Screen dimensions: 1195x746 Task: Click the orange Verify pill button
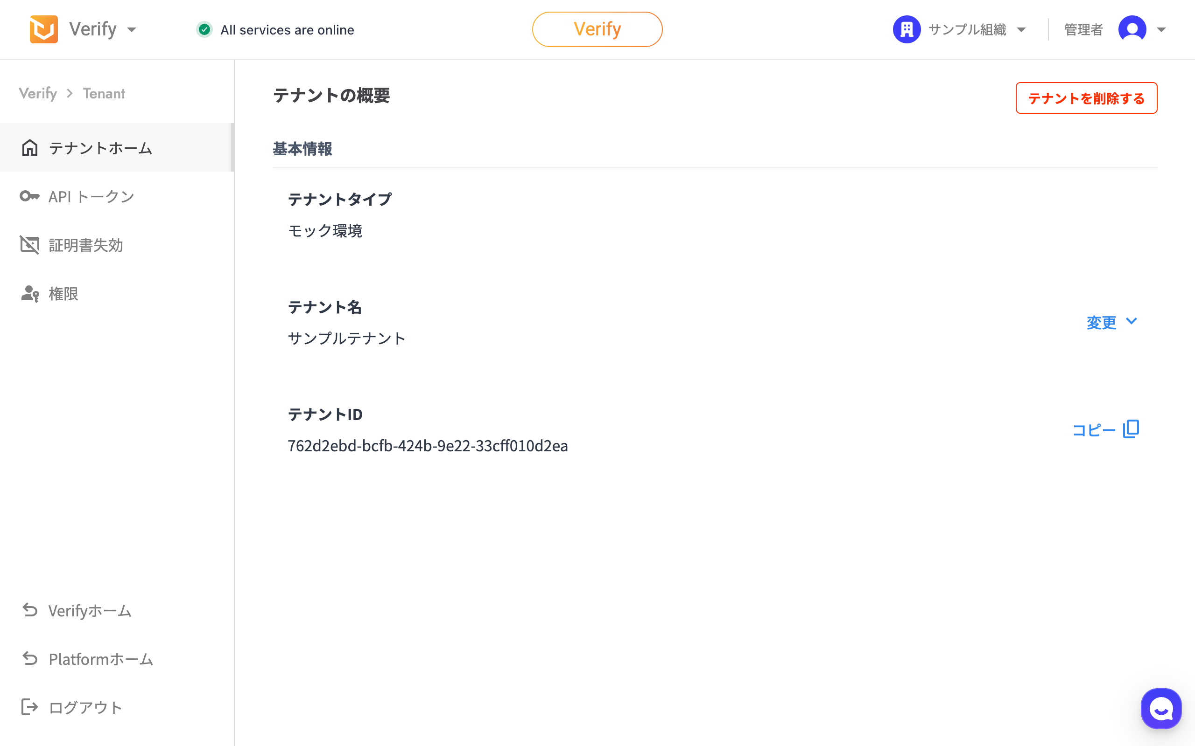[597, 29]
